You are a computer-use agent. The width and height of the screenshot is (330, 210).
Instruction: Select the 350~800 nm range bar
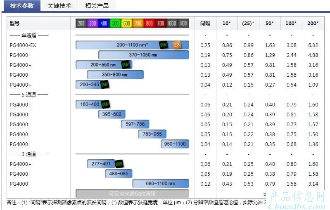click(x=115, y=74)
